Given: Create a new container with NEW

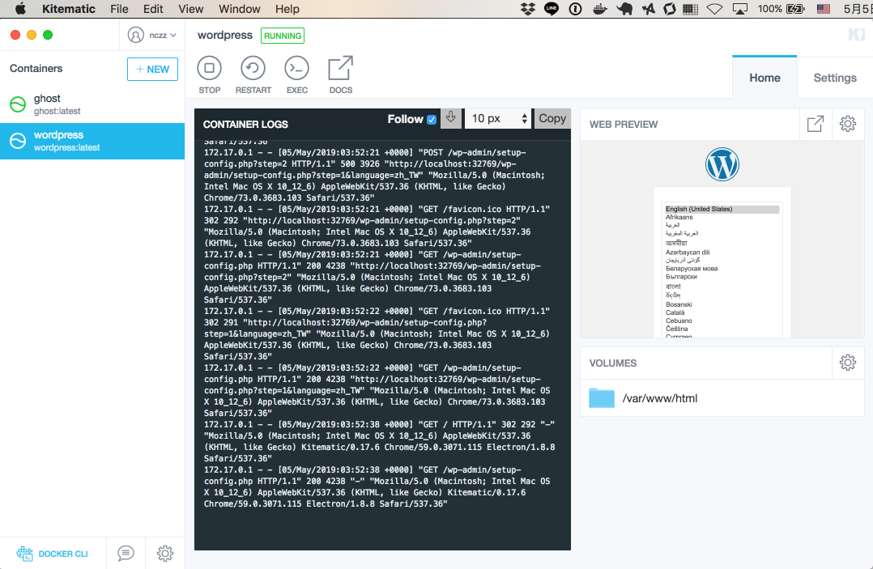Looking at the screenshot, I should 152,69.
